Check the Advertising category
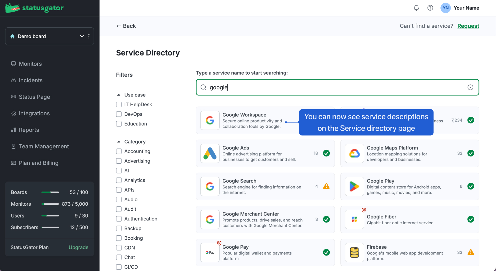The image size is (496, 271). coord(119,161)
